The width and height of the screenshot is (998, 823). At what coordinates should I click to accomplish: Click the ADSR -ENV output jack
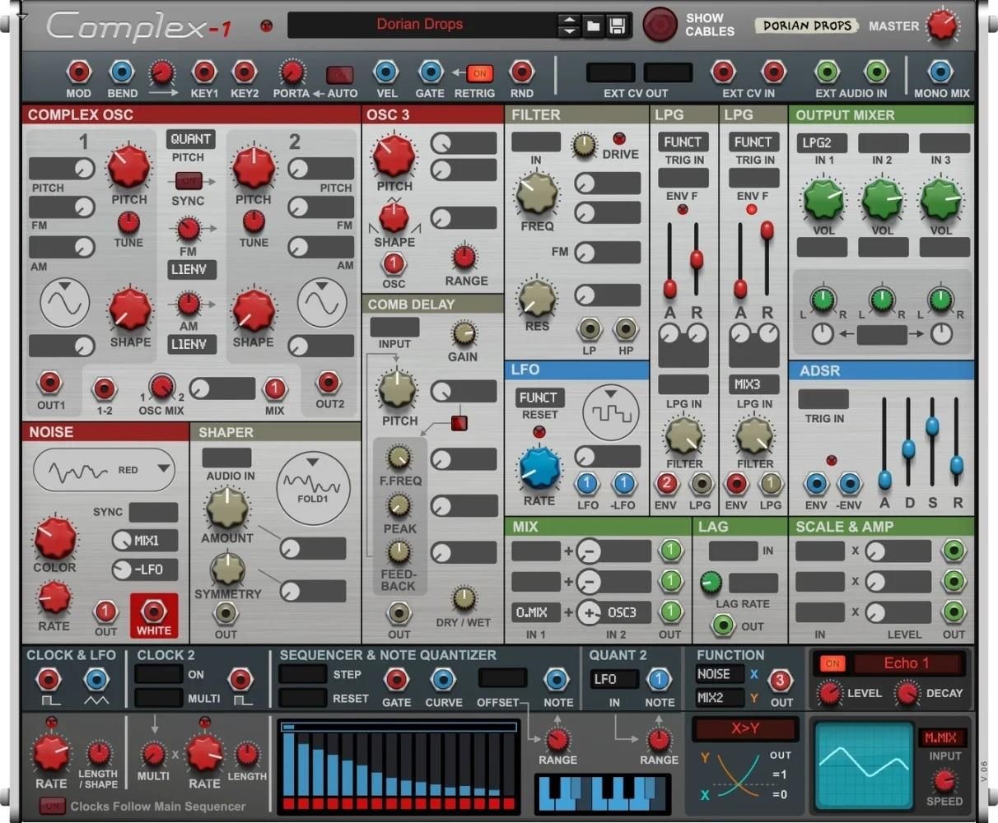point(850,483)
